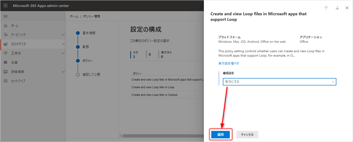Select the 範囲 wizard step

point(86,47)
